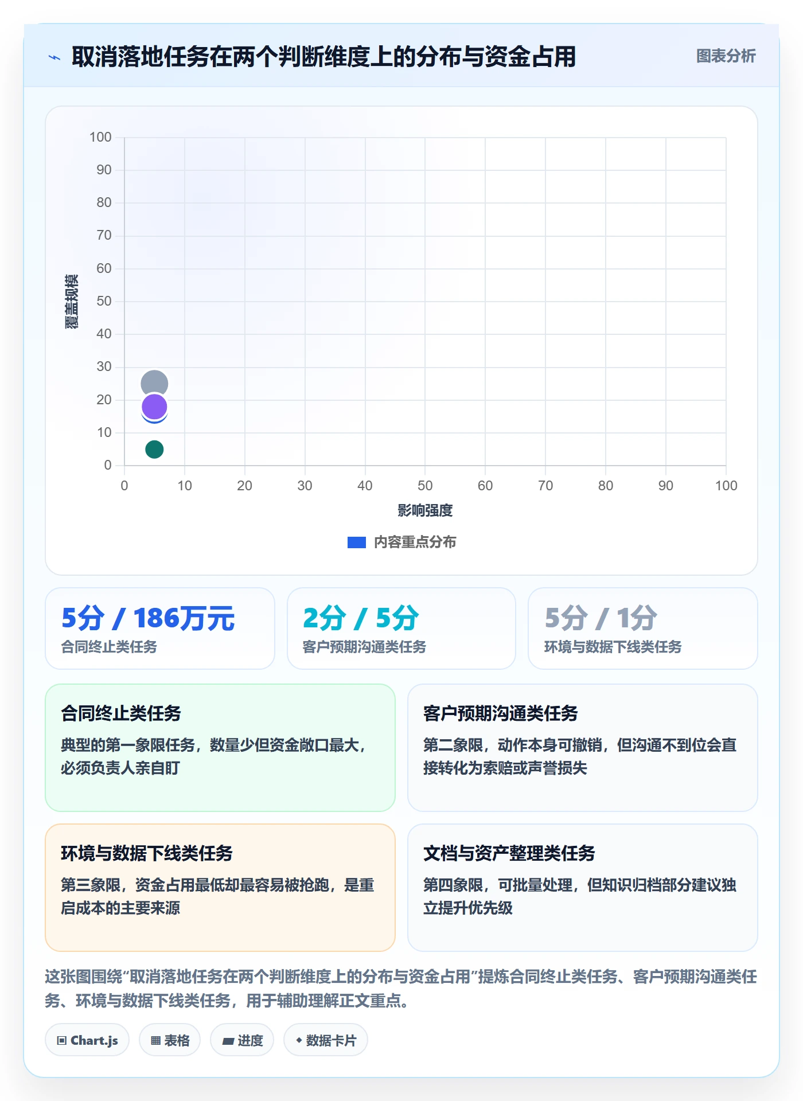This screenshot has width=803, height=1101.
Task: Click the description starting 第三象限，资金占用最低
Action: [x=217, y=896]
